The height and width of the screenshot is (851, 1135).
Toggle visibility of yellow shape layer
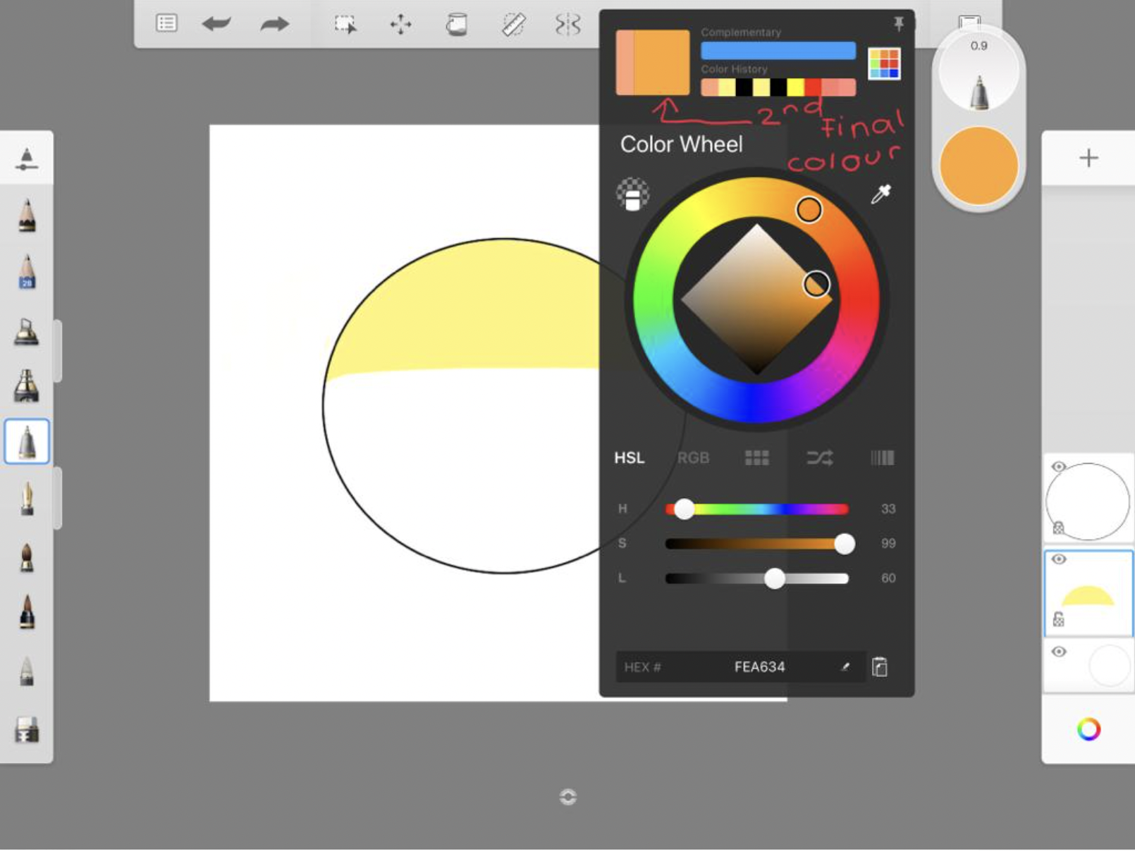point(1058,559)
